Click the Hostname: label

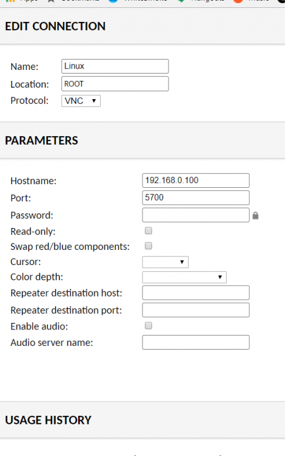point(33,181)
